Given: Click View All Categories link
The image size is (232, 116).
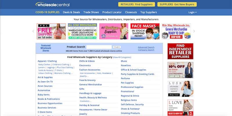Looking at the screenshot, I should click(122, 57).
